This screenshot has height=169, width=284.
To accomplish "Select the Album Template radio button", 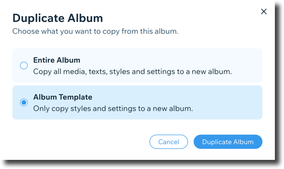I will click(24, 102).
